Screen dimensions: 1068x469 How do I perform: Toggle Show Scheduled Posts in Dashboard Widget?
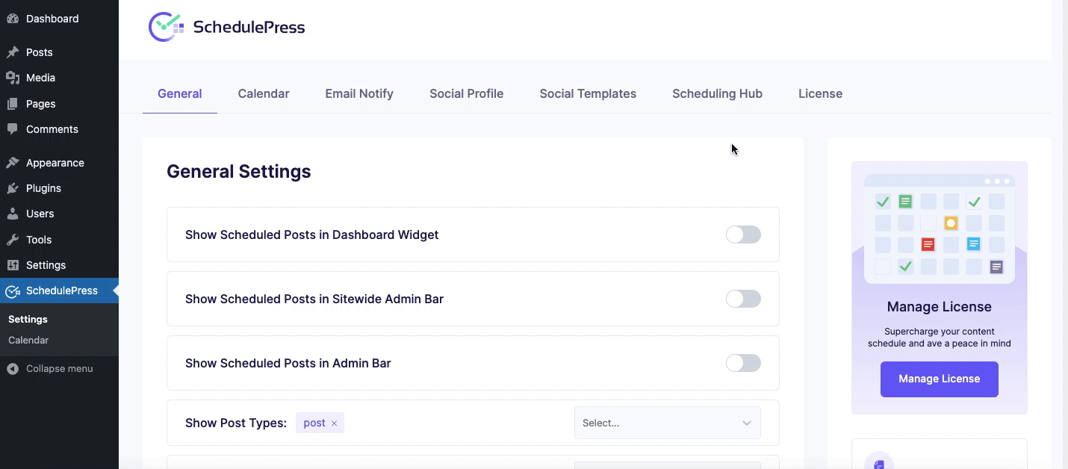point(743,234)
